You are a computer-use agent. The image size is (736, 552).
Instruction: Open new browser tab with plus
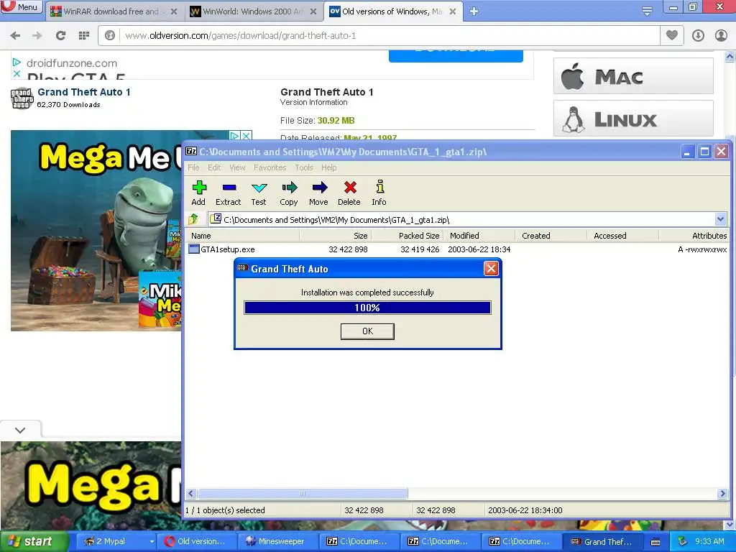point(474,11)
